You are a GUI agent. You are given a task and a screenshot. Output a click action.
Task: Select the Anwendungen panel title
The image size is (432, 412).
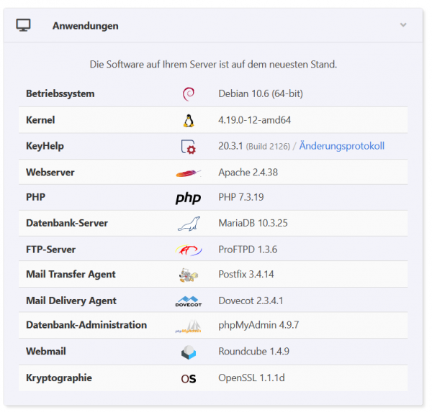click(86, 26)
